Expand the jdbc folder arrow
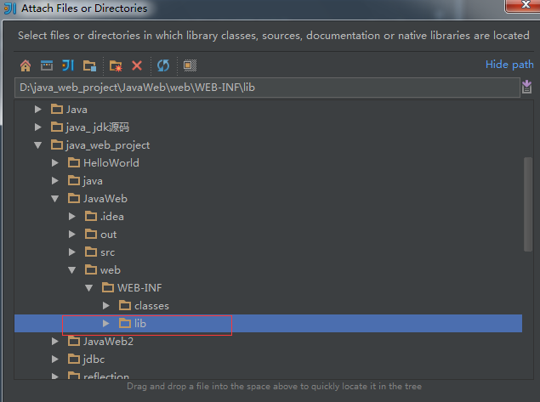Viewport: 540px width, 402px height. coord(55,360)
